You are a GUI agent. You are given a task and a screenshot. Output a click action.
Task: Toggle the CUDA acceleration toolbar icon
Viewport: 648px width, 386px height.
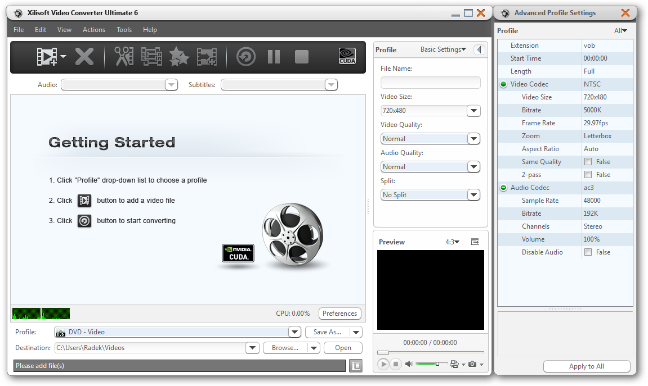click(347, 56)
